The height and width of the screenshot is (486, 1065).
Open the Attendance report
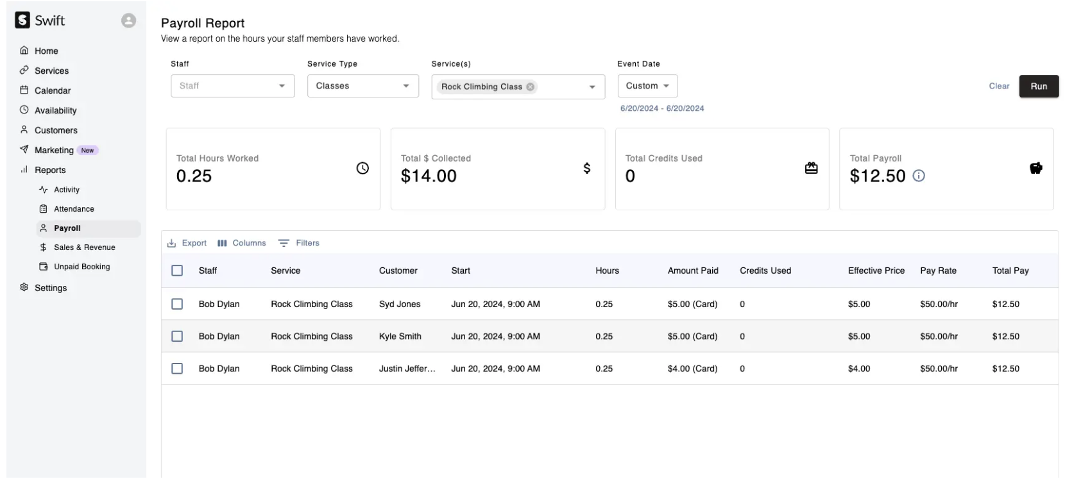tap(74, 209)
